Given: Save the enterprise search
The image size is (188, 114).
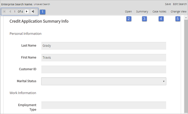Looking at the screenshot, I should (168, 4).
